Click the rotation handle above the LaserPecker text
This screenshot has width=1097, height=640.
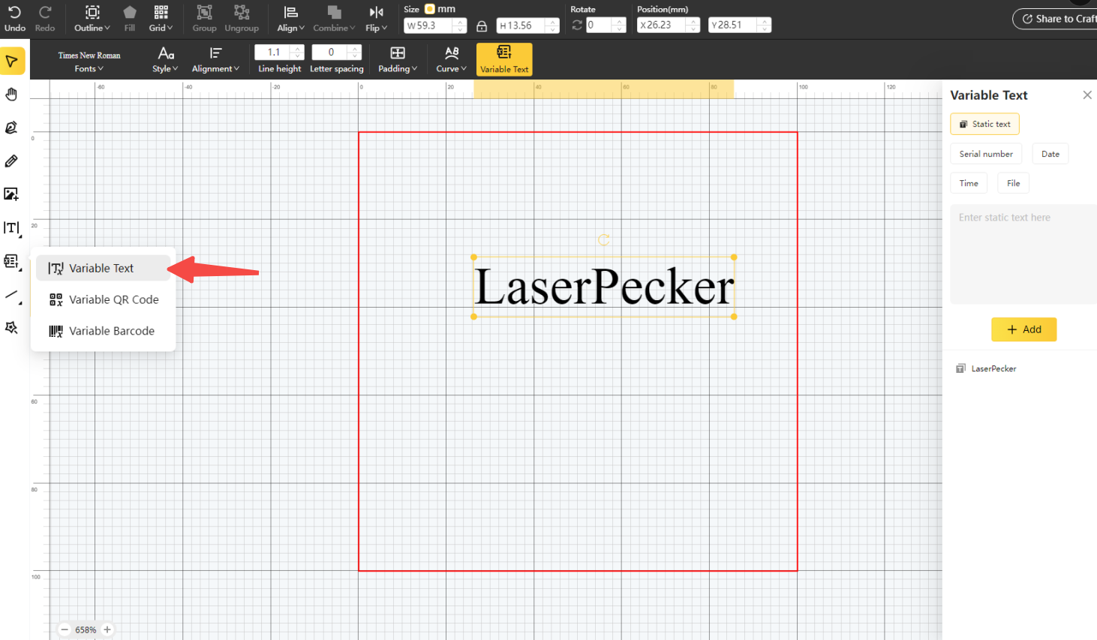[603, 240]
